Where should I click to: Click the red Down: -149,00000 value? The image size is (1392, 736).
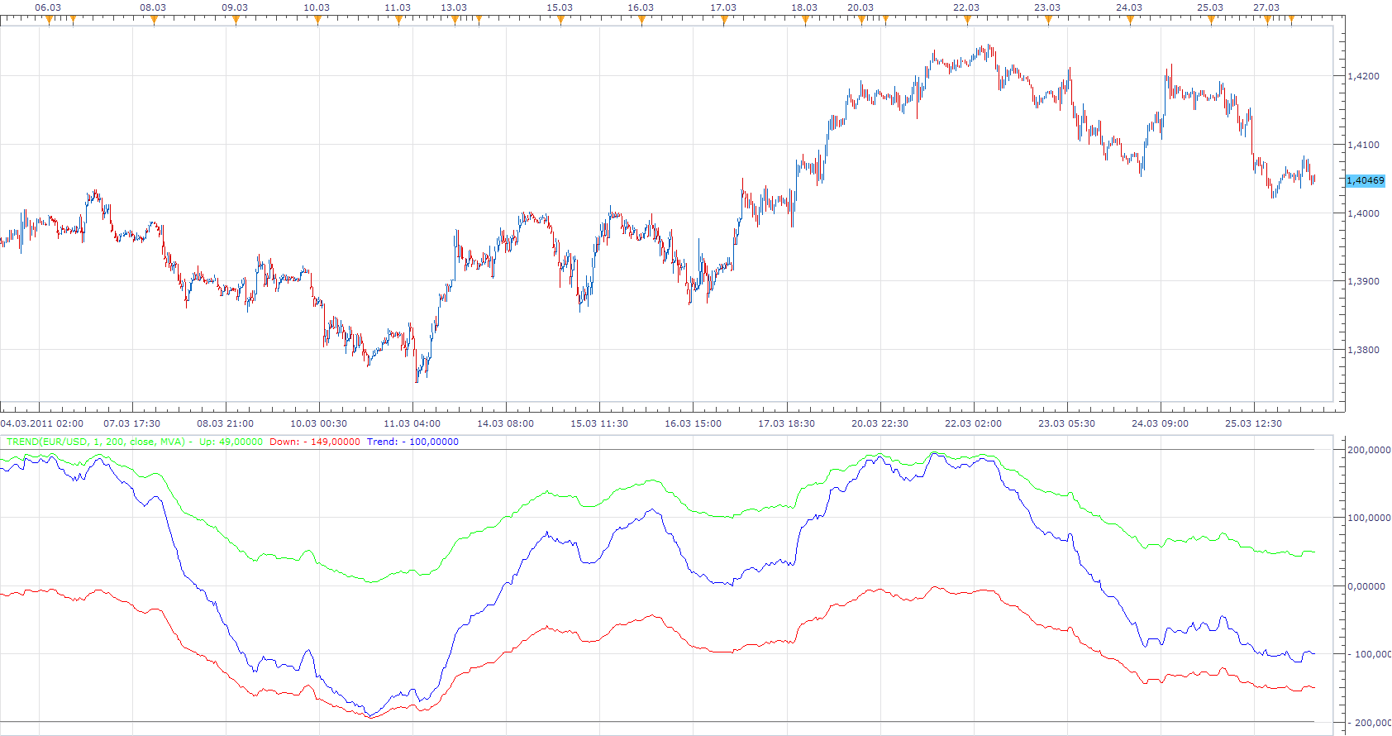coord(315,442)
